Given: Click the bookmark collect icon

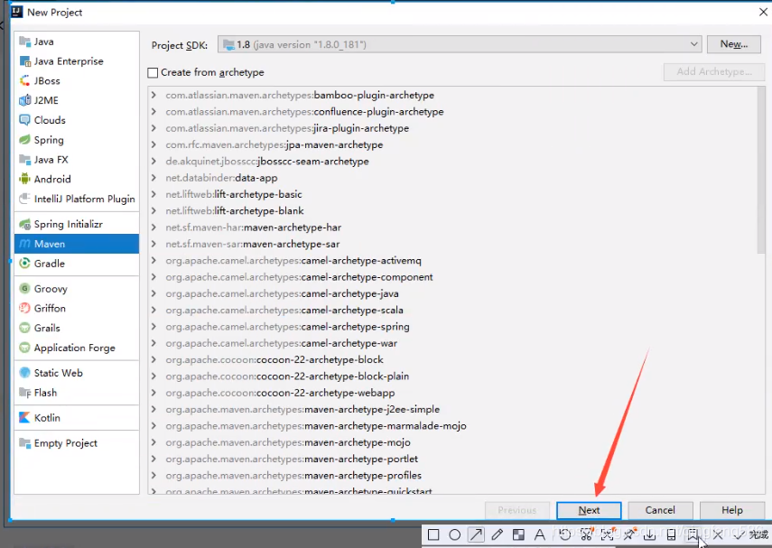Looking at the screenshot, I should click(693, 534).
